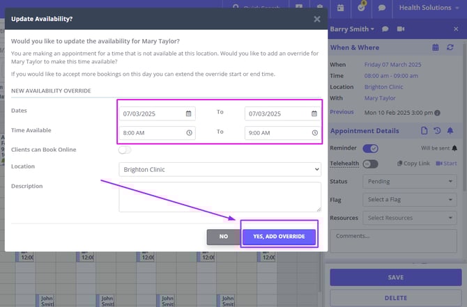Screen dimensions: 467x307
Task: Open the start date calendar picker icon
Action: 189,113
